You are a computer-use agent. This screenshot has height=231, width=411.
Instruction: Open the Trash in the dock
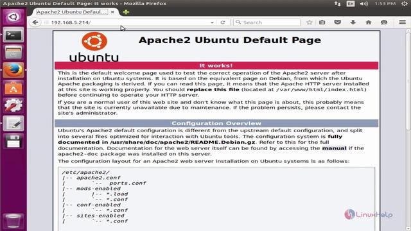click(x=13, y=221)
